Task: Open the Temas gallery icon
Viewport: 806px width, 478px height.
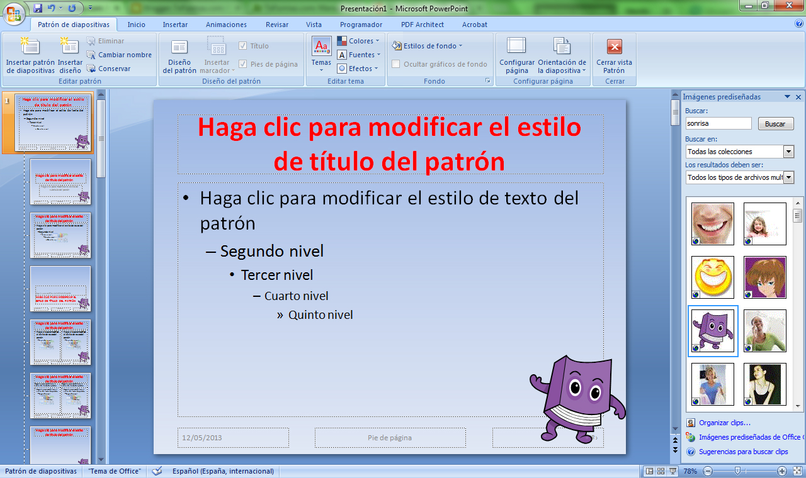Action: pos(321,47)
